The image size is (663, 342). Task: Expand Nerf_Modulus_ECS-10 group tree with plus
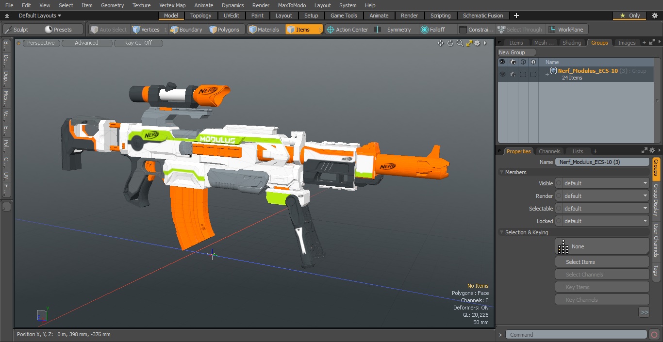pyautogui.click(x=547, y=74)
